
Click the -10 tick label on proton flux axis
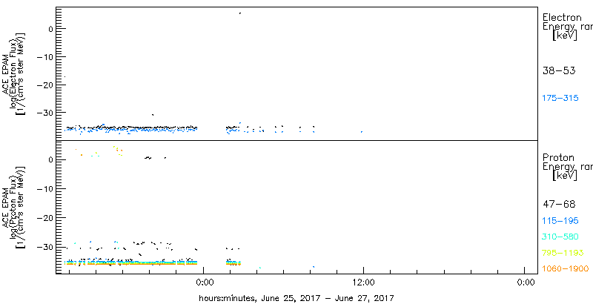44,188
